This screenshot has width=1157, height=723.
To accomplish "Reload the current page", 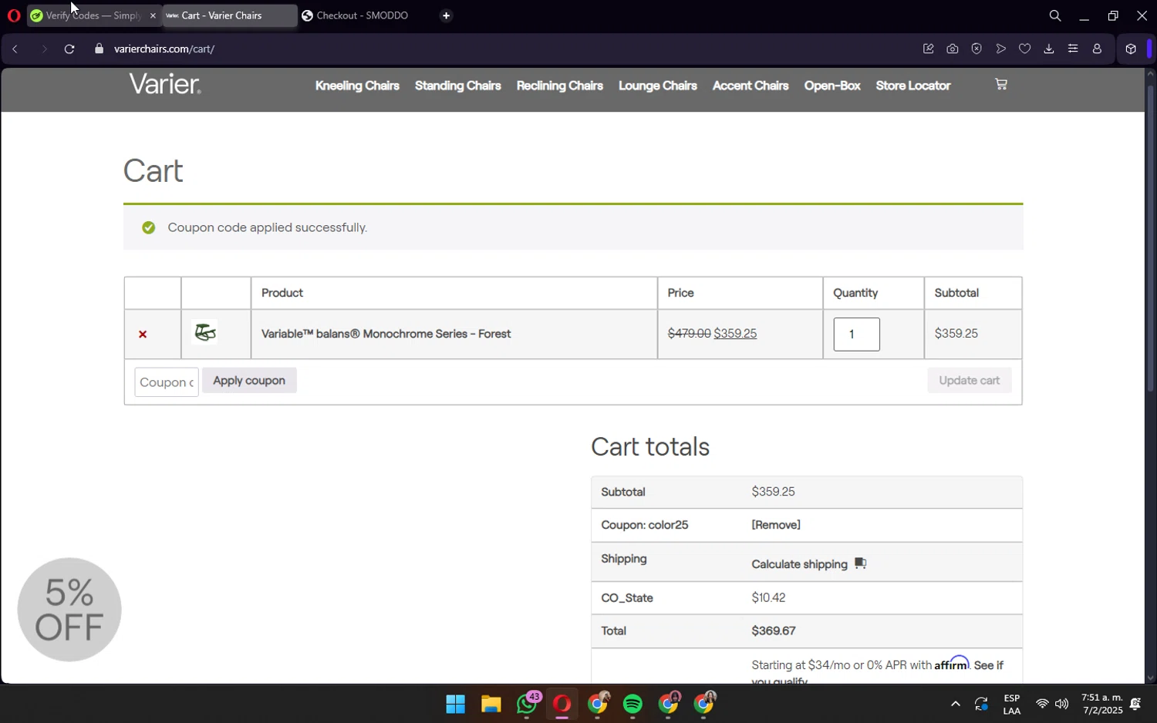I will pos(69,49).
